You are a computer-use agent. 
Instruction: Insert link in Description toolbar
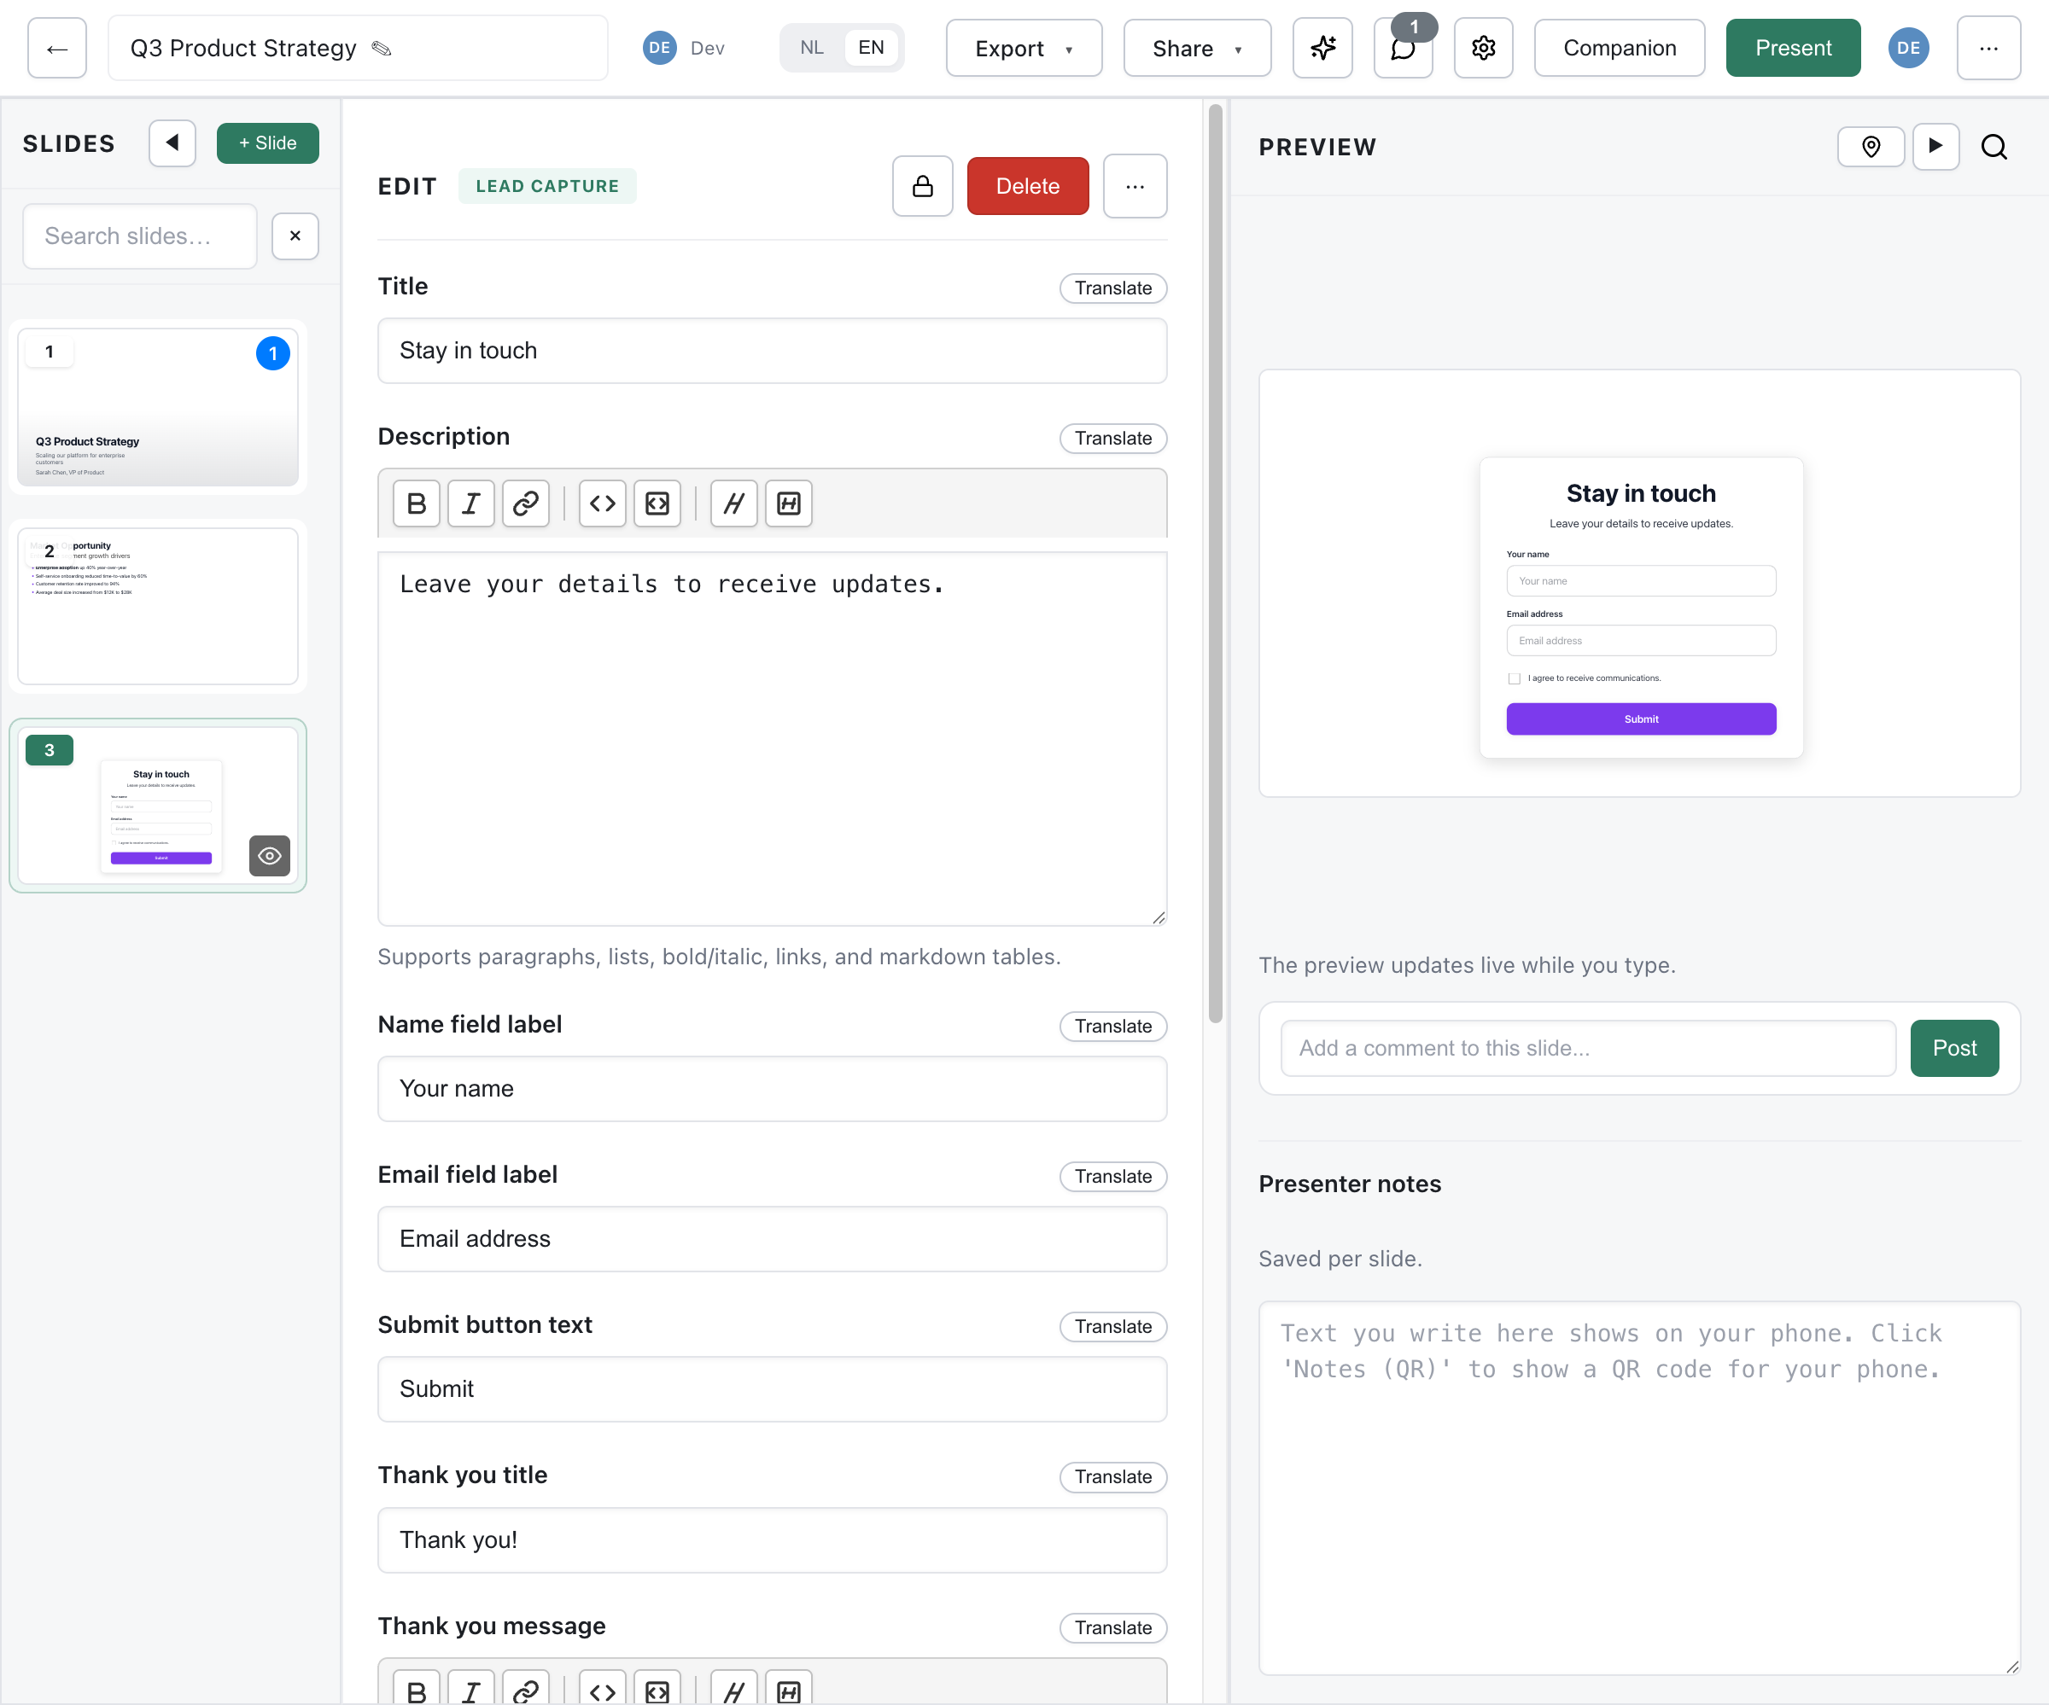click(526, 503)
